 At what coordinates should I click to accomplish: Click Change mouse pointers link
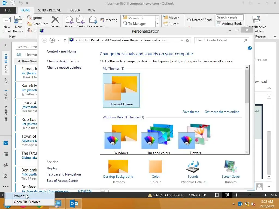[x=64, y=67]
